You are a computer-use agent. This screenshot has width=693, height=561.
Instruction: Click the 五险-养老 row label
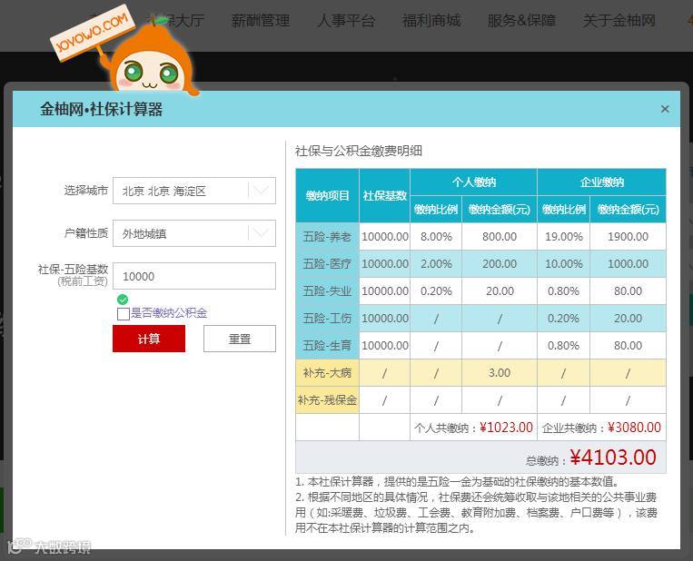[327, 237]
